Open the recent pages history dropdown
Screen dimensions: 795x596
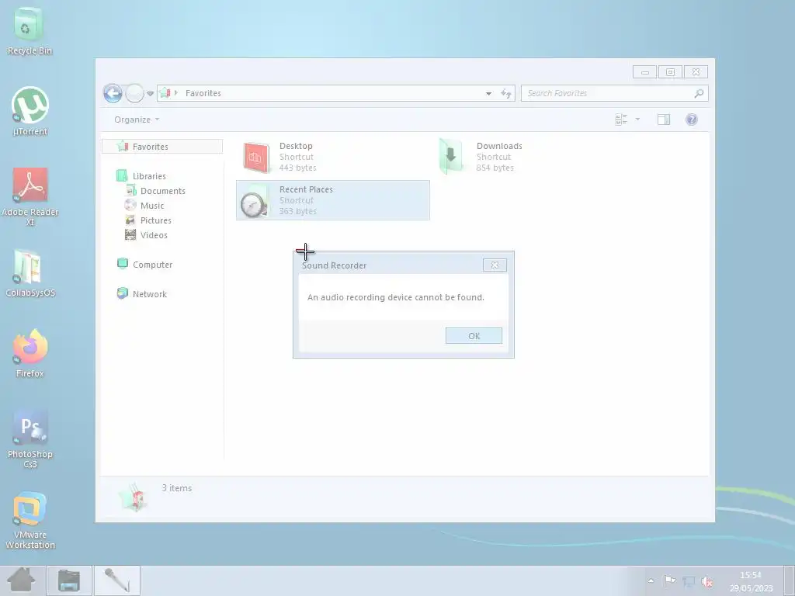[150, 94]
